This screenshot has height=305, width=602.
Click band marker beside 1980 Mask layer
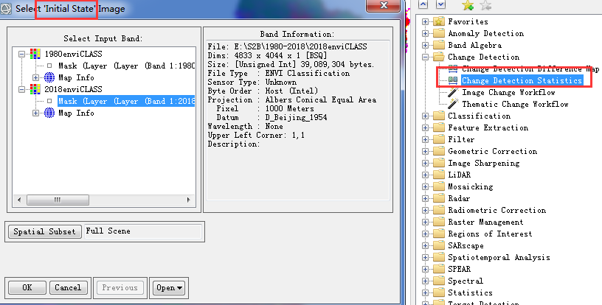pyautogui.click(x=49, y=66)
